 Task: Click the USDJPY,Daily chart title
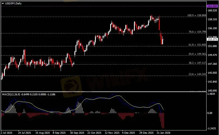[14, 3]
